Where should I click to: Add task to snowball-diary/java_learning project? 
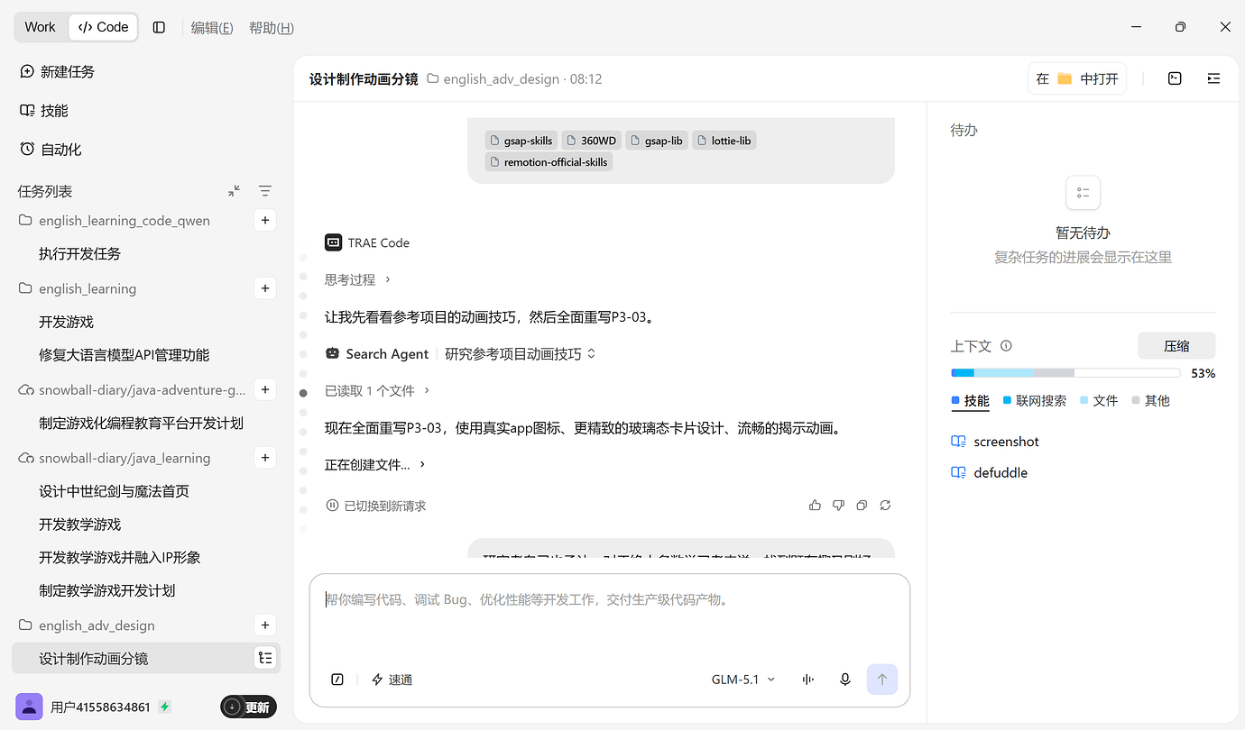pos(265,458)
